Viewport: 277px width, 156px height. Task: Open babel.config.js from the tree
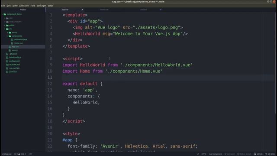pos(15,58)
